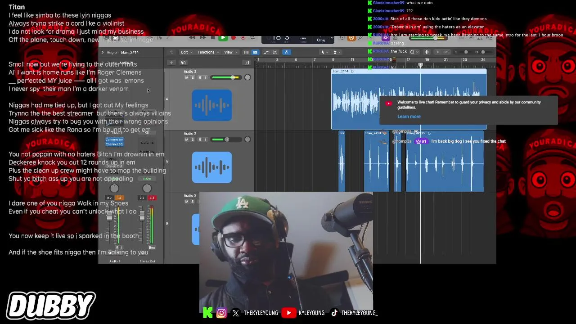
Task: Mute track 6 Audio 2
Action: (187, 202)
